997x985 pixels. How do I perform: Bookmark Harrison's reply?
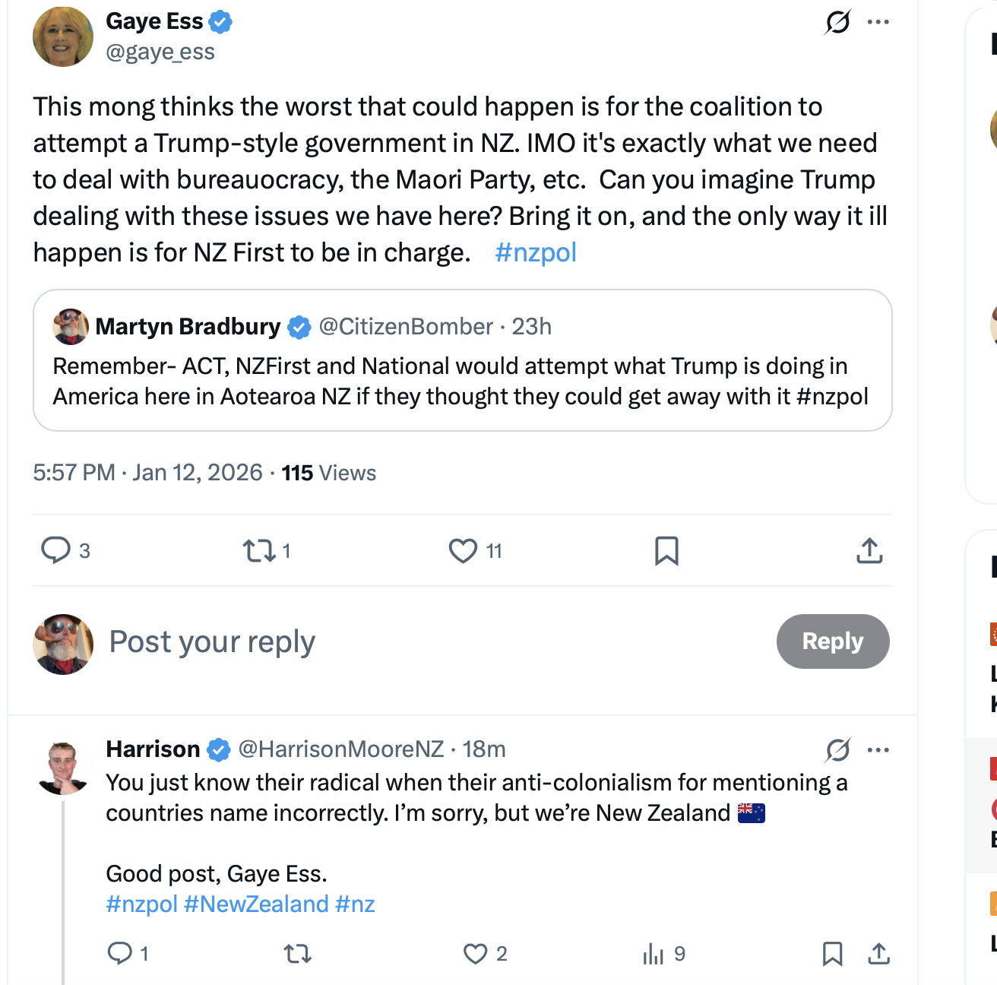point(832,953)
